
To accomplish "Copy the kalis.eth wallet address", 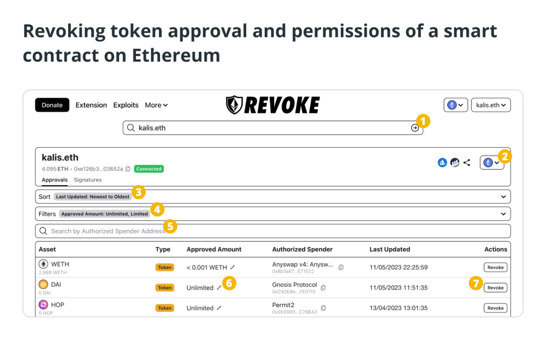I will 128,169.
